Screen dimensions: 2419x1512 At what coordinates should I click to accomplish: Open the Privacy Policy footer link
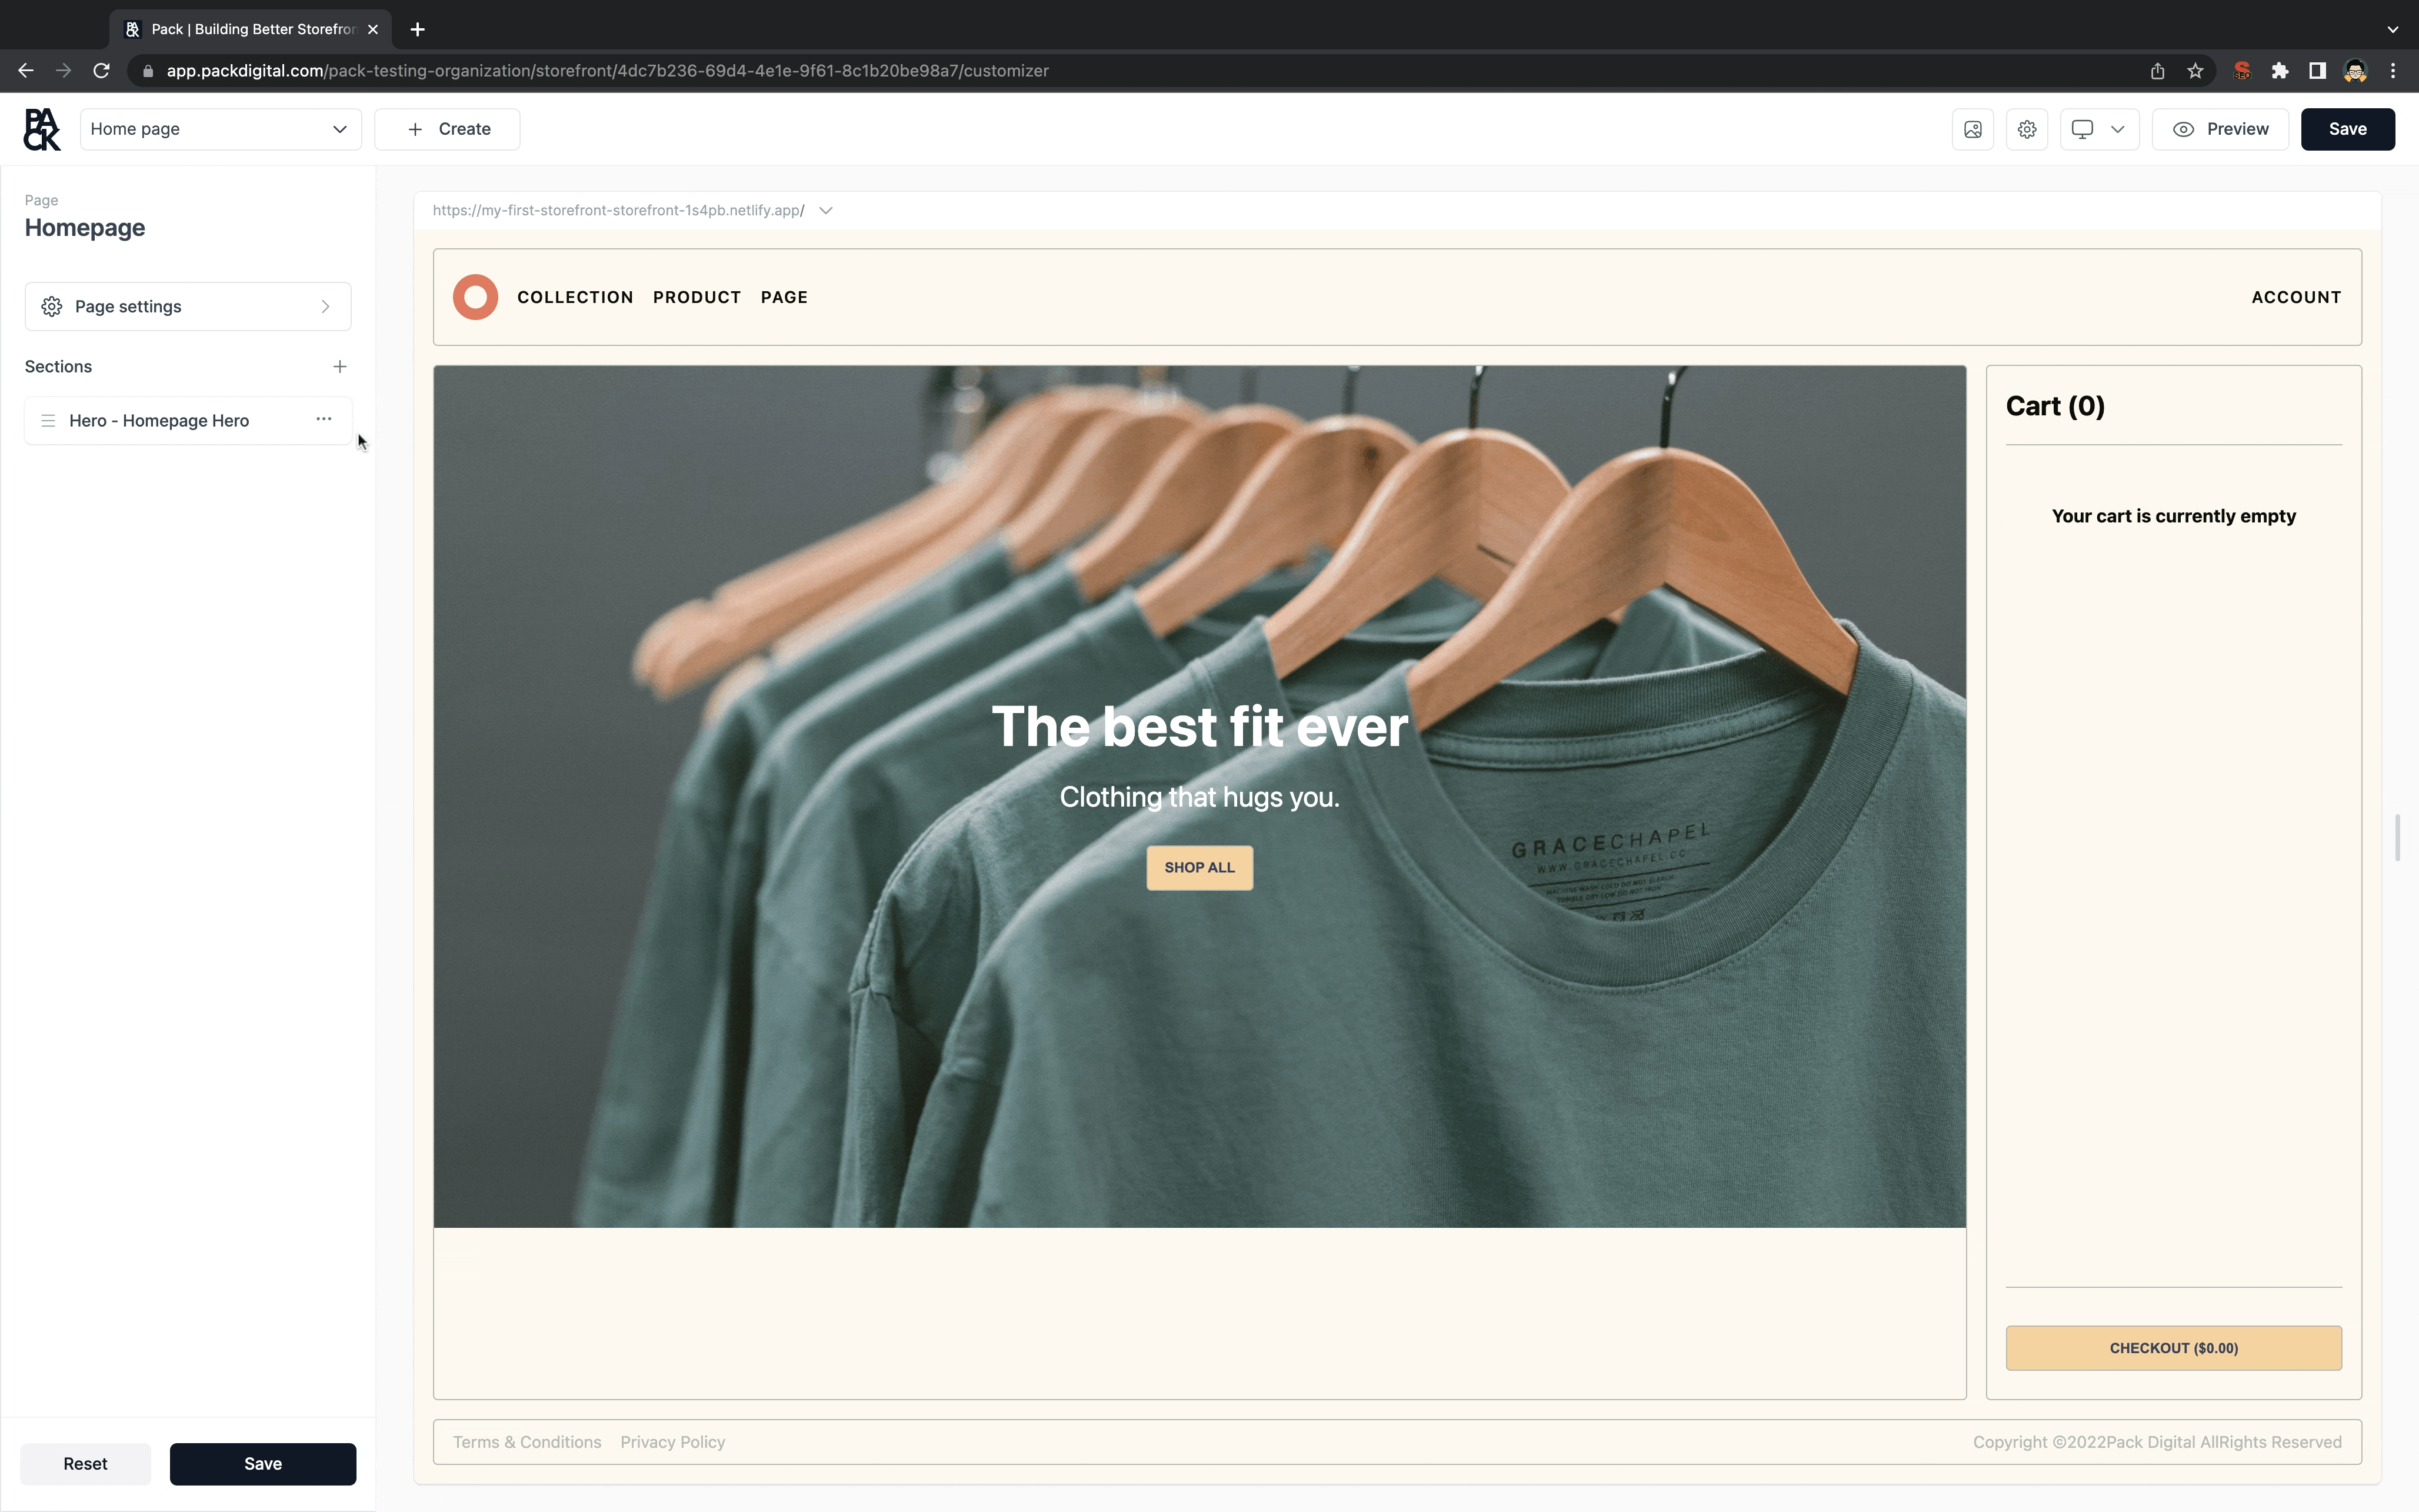(673, 1442)
